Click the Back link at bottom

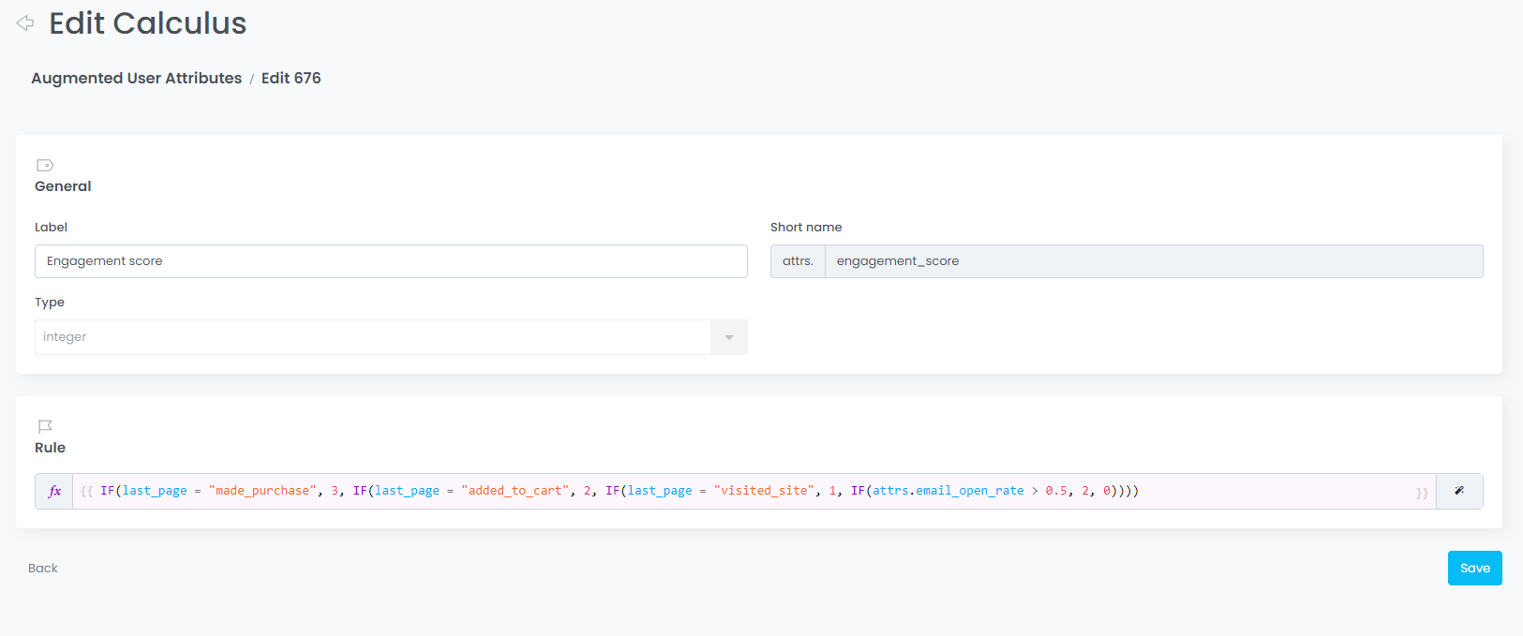pos(43,569)
